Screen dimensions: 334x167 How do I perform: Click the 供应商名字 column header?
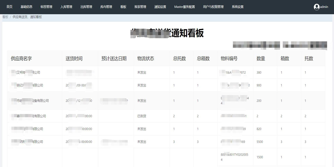[22, 59]
